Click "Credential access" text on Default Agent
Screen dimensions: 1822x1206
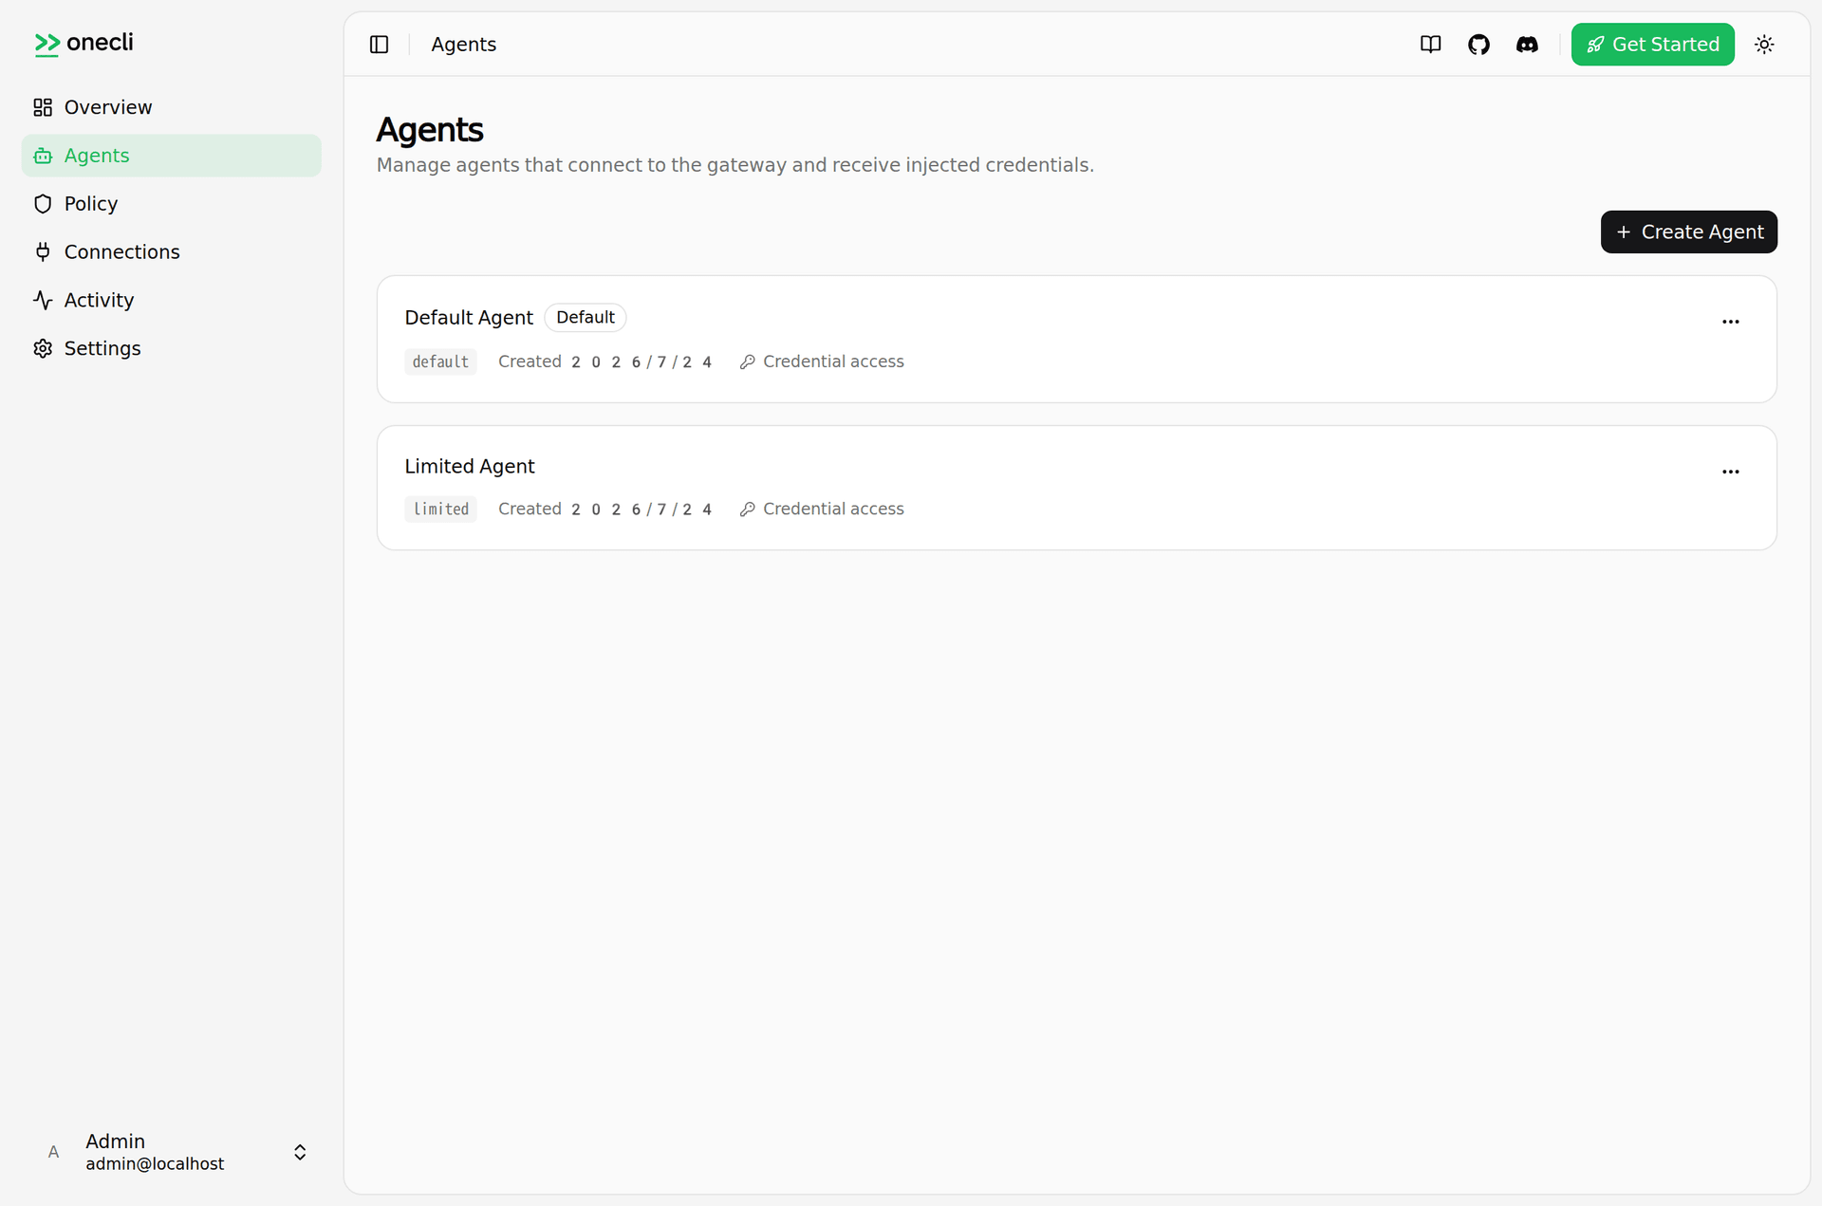point(833,362)
